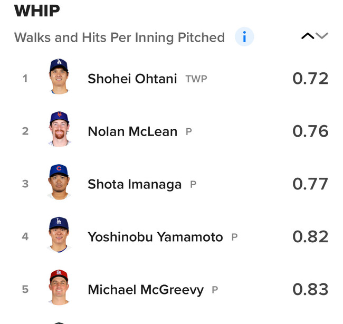Click Michael McGreevy's name
The height and width of the screenshot is (324, 343).
point(146,290)
